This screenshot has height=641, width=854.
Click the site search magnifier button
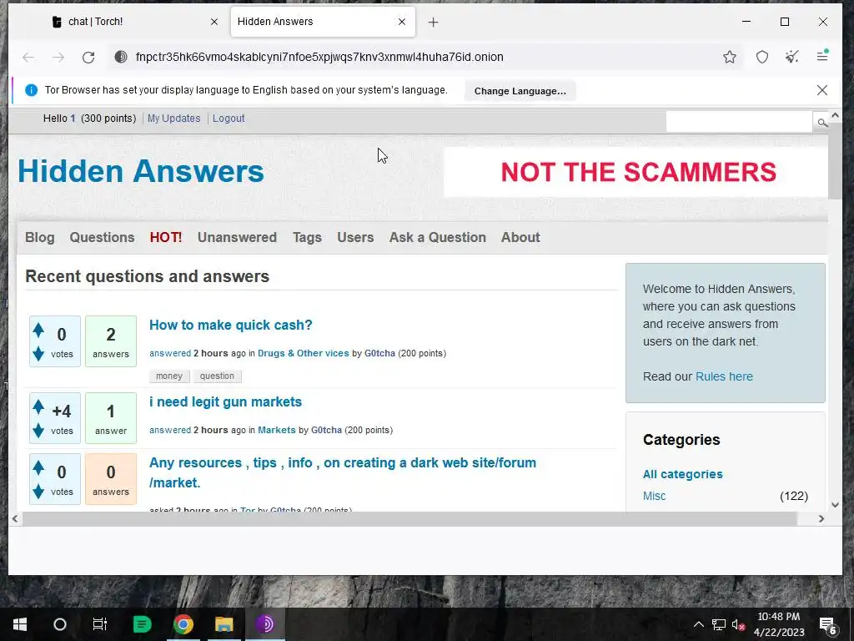click(821, 123)
